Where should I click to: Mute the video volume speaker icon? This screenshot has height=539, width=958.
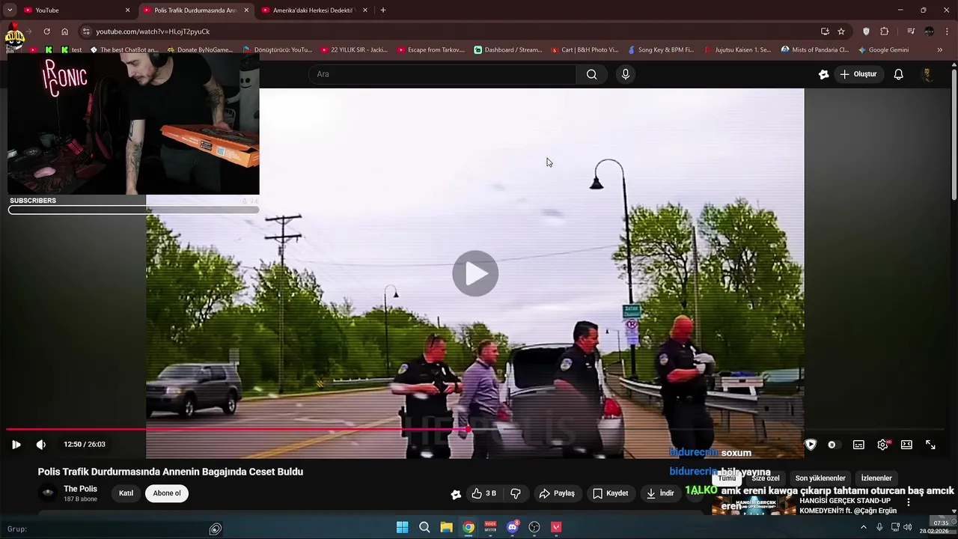pos(40,445)
